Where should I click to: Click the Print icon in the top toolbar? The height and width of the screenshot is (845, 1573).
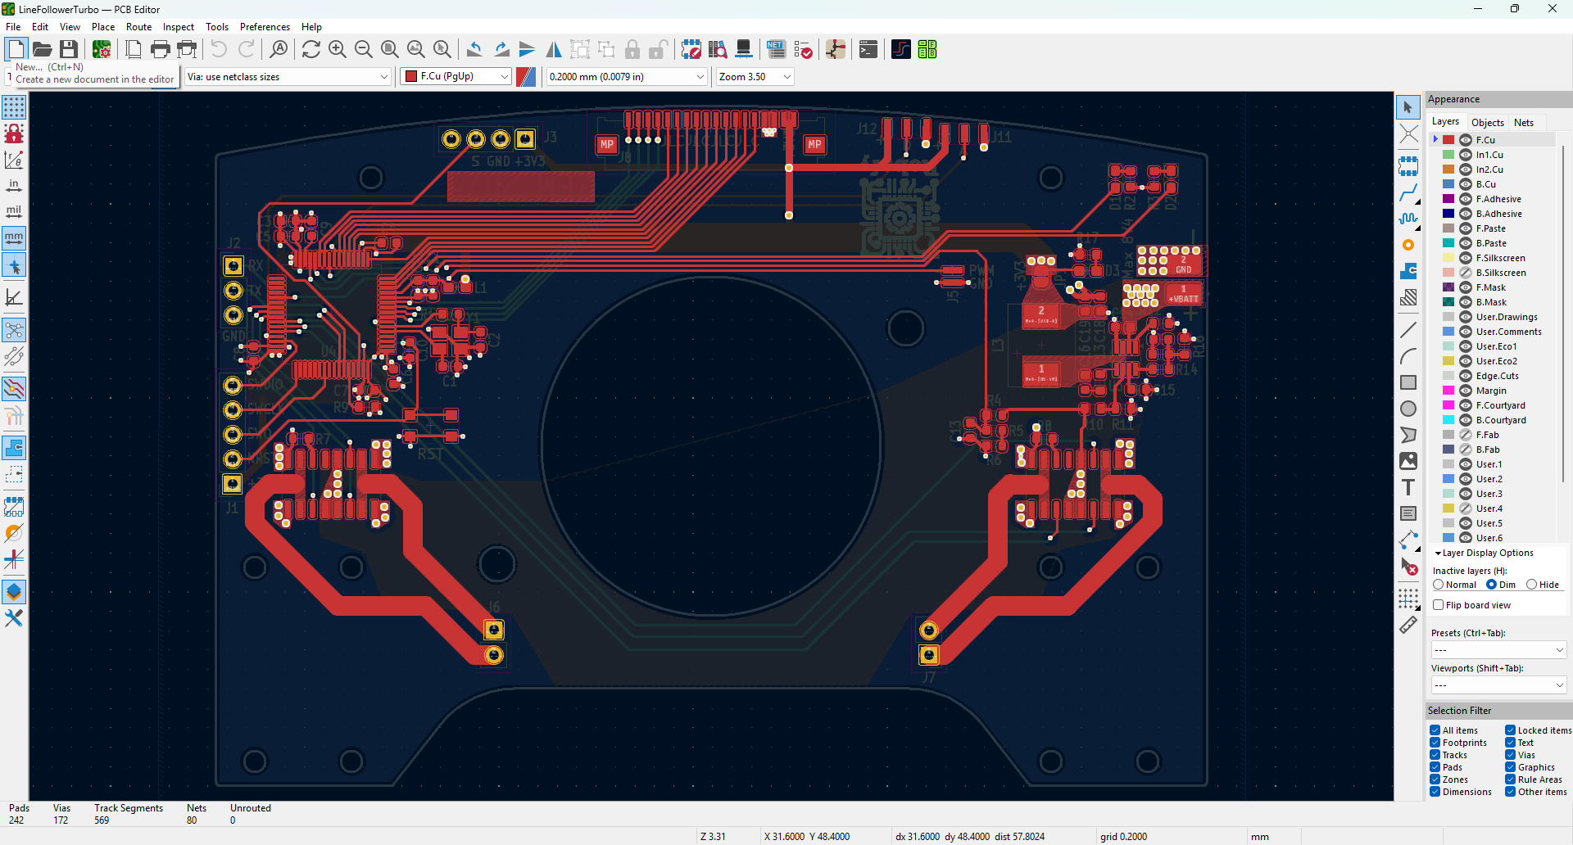(161, 50)
